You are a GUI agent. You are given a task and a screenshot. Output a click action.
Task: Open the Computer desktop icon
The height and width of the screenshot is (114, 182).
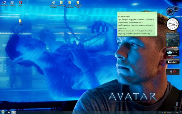4,3
